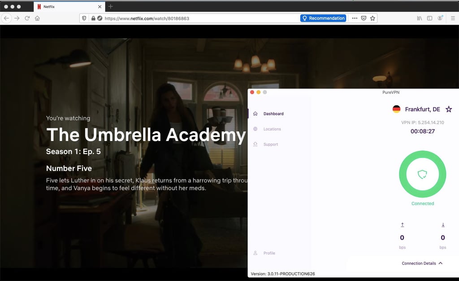This screenshot has width=459, height=281.
Task: Click the Locations globe icon in PureVPN
Action: 255,129
